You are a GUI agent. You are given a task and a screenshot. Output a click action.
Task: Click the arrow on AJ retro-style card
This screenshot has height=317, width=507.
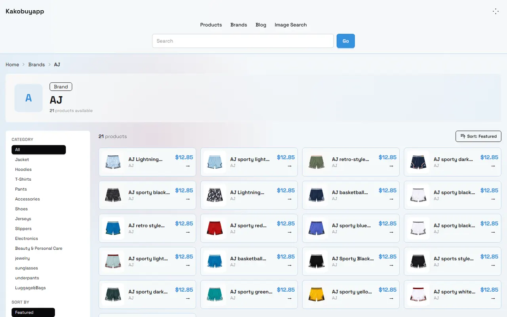coord(391,166)
